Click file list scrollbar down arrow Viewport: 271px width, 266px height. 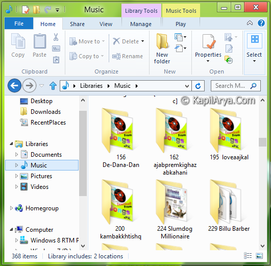point(262,246)
